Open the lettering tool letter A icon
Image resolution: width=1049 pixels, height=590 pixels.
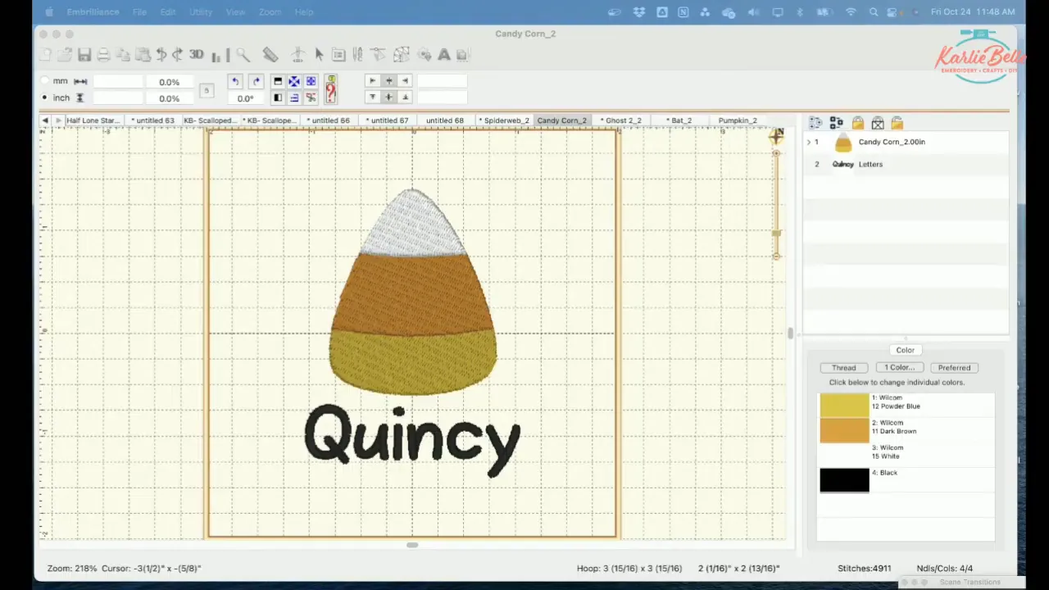[x=443, y=55]
